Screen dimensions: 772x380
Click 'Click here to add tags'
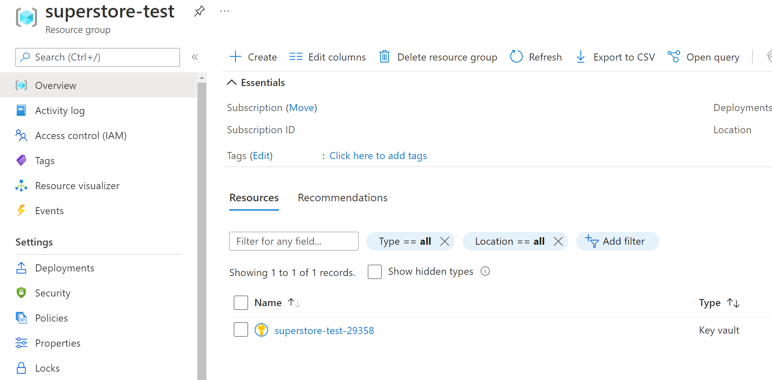click(x=378, y=156)
